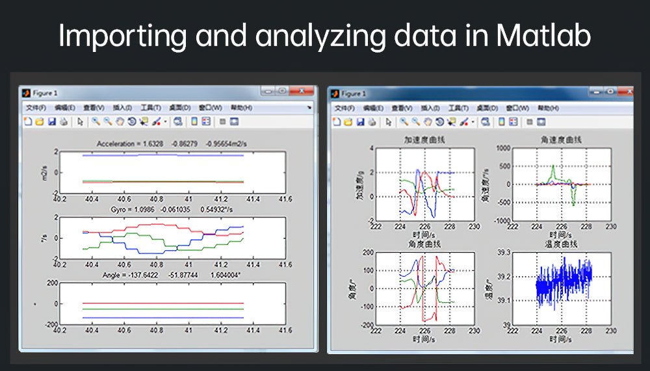650x371 pixels.
Task: Save the figure in the left window
Action: (51, 121)
